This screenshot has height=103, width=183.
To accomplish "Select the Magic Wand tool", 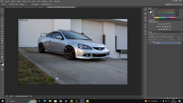I will click(x=2, y=18).
